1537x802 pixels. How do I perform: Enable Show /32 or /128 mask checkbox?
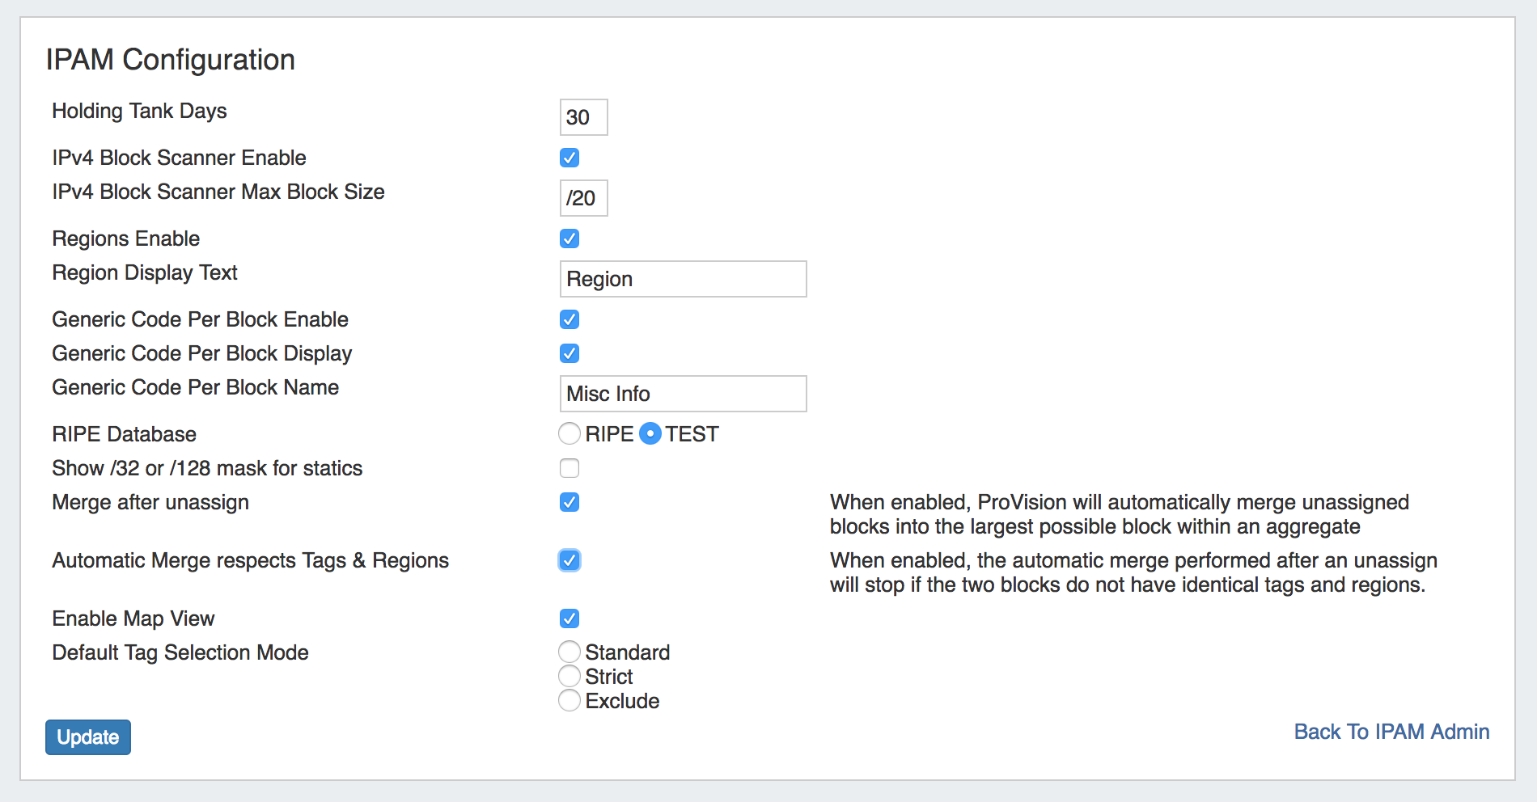coord(569,468)
